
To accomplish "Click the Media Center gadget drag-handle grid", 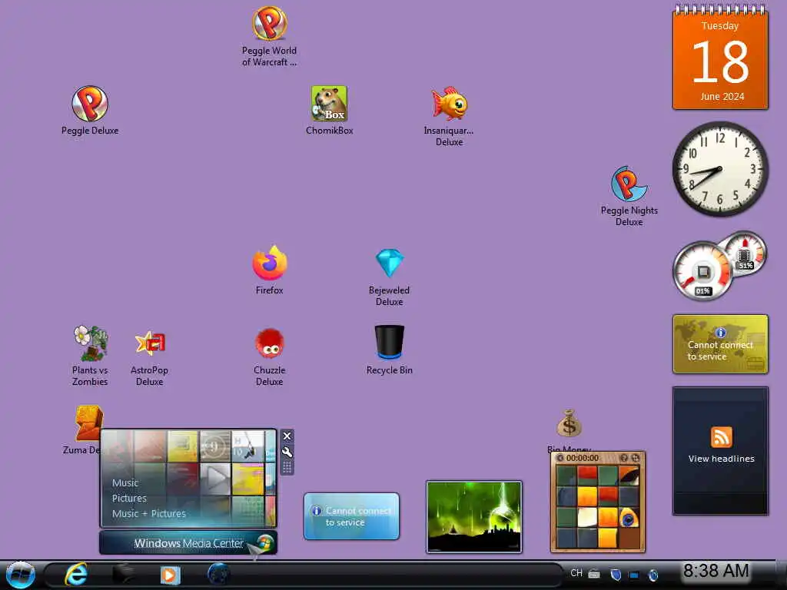I will (x=287, y=468).
